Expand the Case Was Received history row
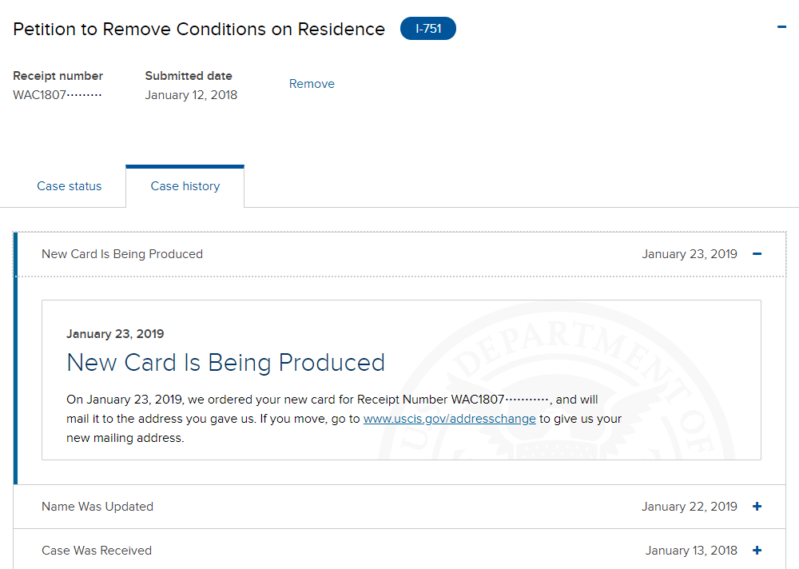Screen dimensions: 799x569 coord(400,550)
